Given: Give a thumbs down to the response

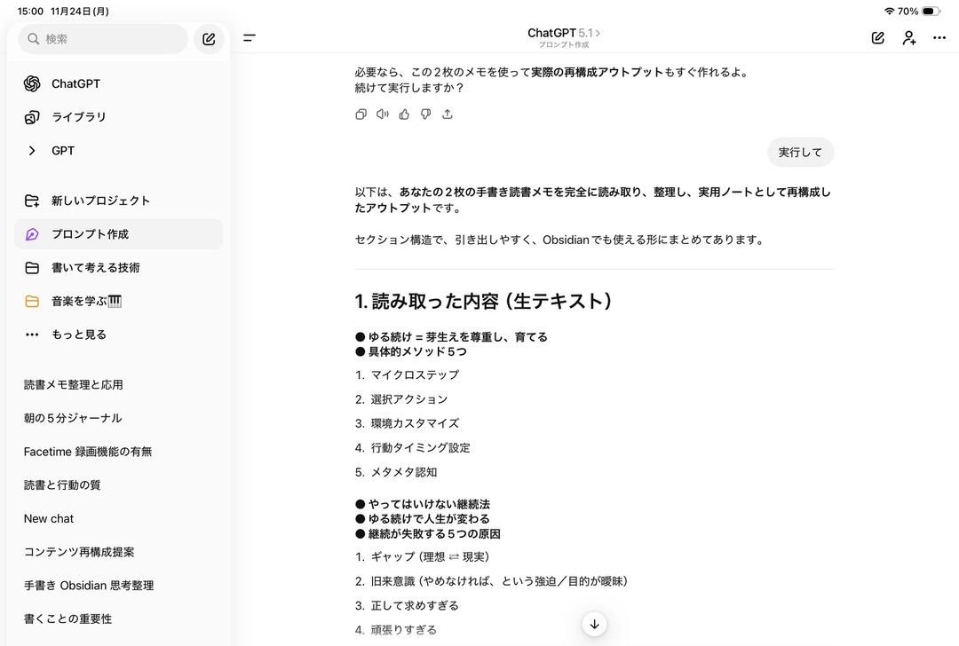Looking at the screenshot, I should point(425,114).
